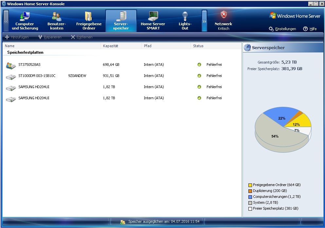
Task: Click the wrench icon beside Reparieren
Action: coord(40,37)
